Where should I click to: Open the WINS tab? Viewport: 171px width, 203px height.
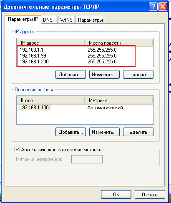[66, 20]
